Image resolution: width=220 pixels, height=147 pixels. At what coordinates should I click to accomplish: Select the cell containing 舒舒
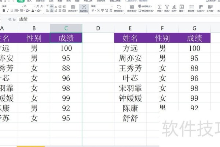(130, 118)
